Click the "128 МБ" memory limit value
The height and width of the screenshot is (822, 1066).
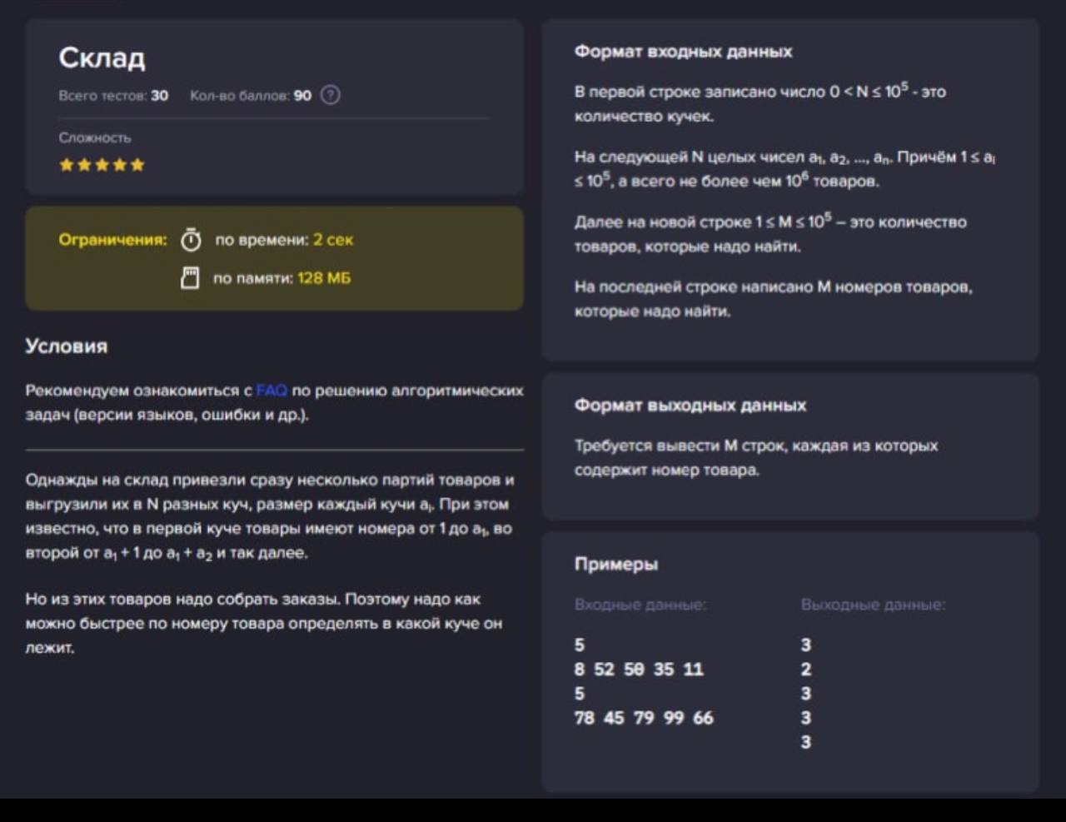[324, 278]
